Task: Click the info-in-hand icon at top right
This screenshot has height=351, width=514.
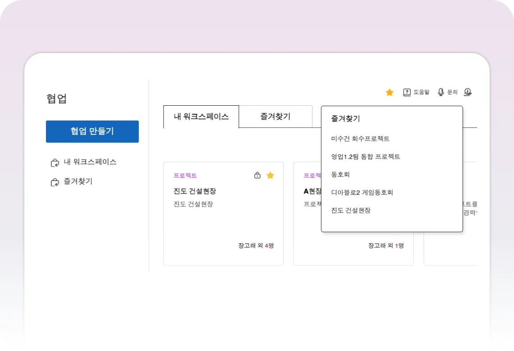Action: [468, 92]
